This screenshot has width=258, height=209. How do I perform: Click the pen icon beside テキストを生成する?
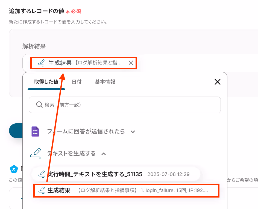[35, 154]
